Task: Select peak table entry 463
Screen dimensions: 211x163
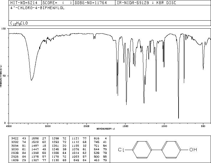Action: click(96, 160)
